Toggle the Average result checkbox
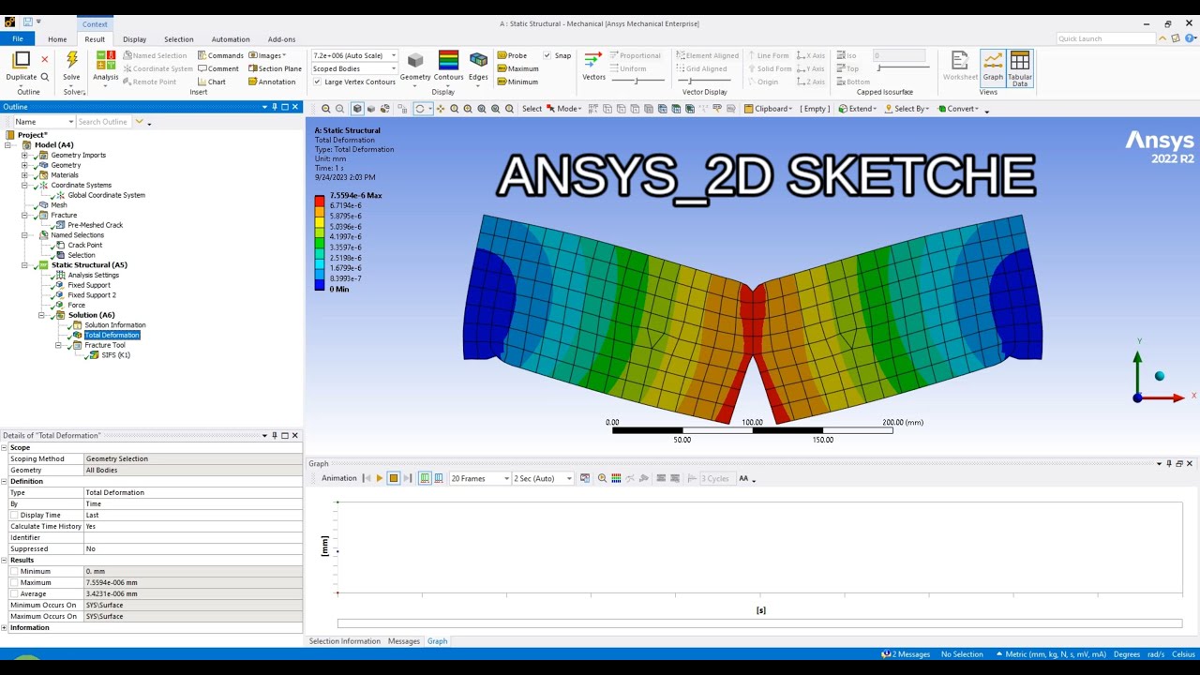 [14, 593]
